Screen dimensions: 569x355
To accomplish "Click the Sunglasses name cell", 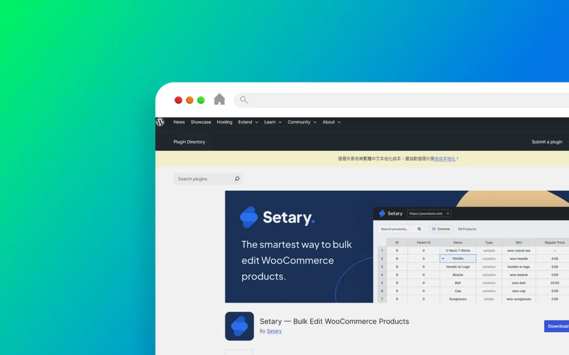I will point(458,299).
